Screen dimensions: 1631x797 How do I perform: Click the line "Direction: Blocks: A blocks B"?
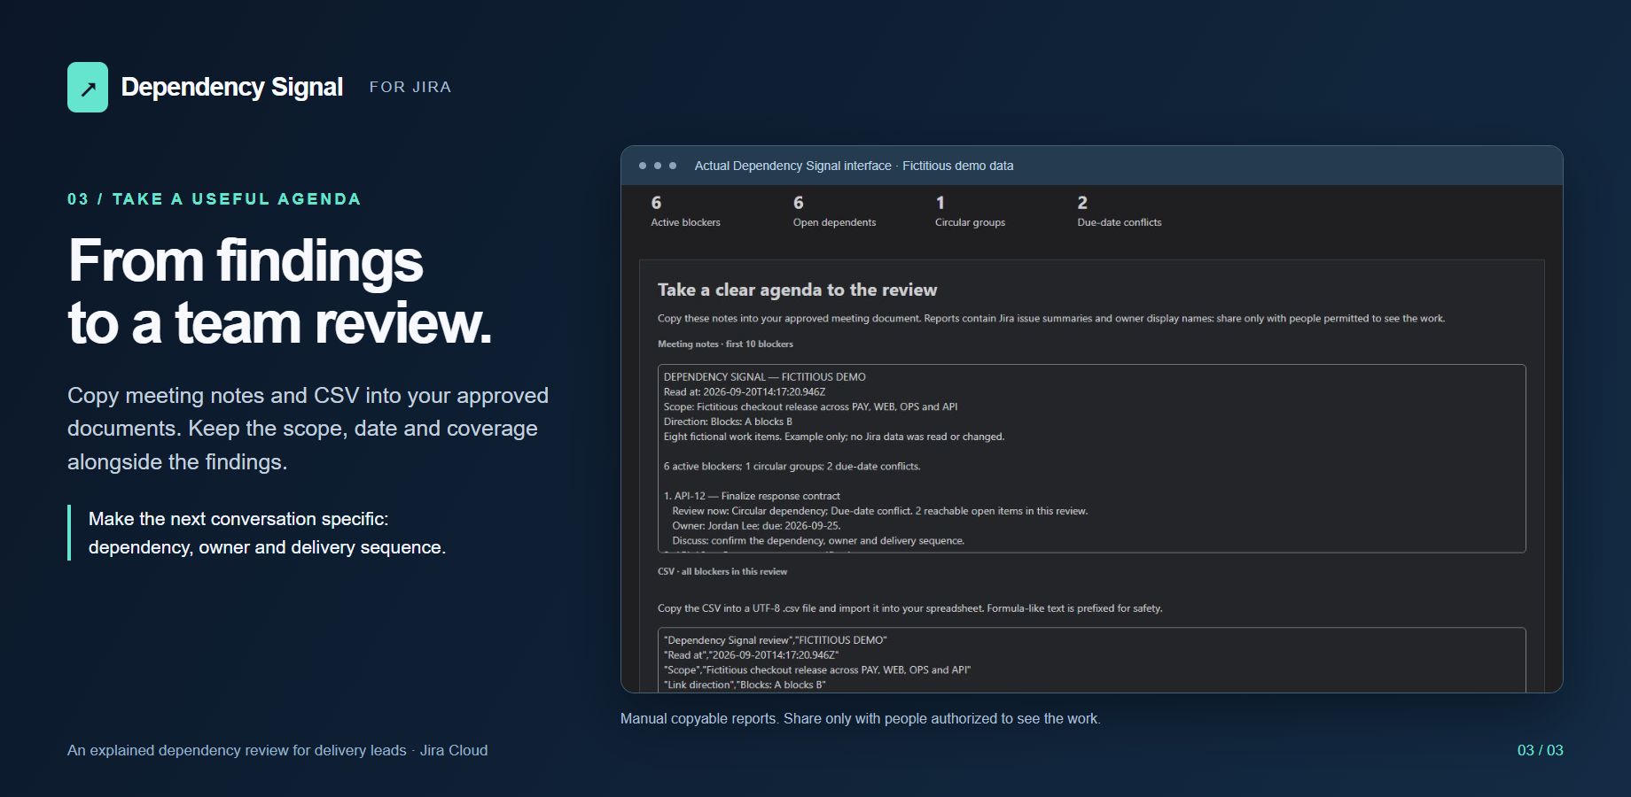tap(728, 422)
